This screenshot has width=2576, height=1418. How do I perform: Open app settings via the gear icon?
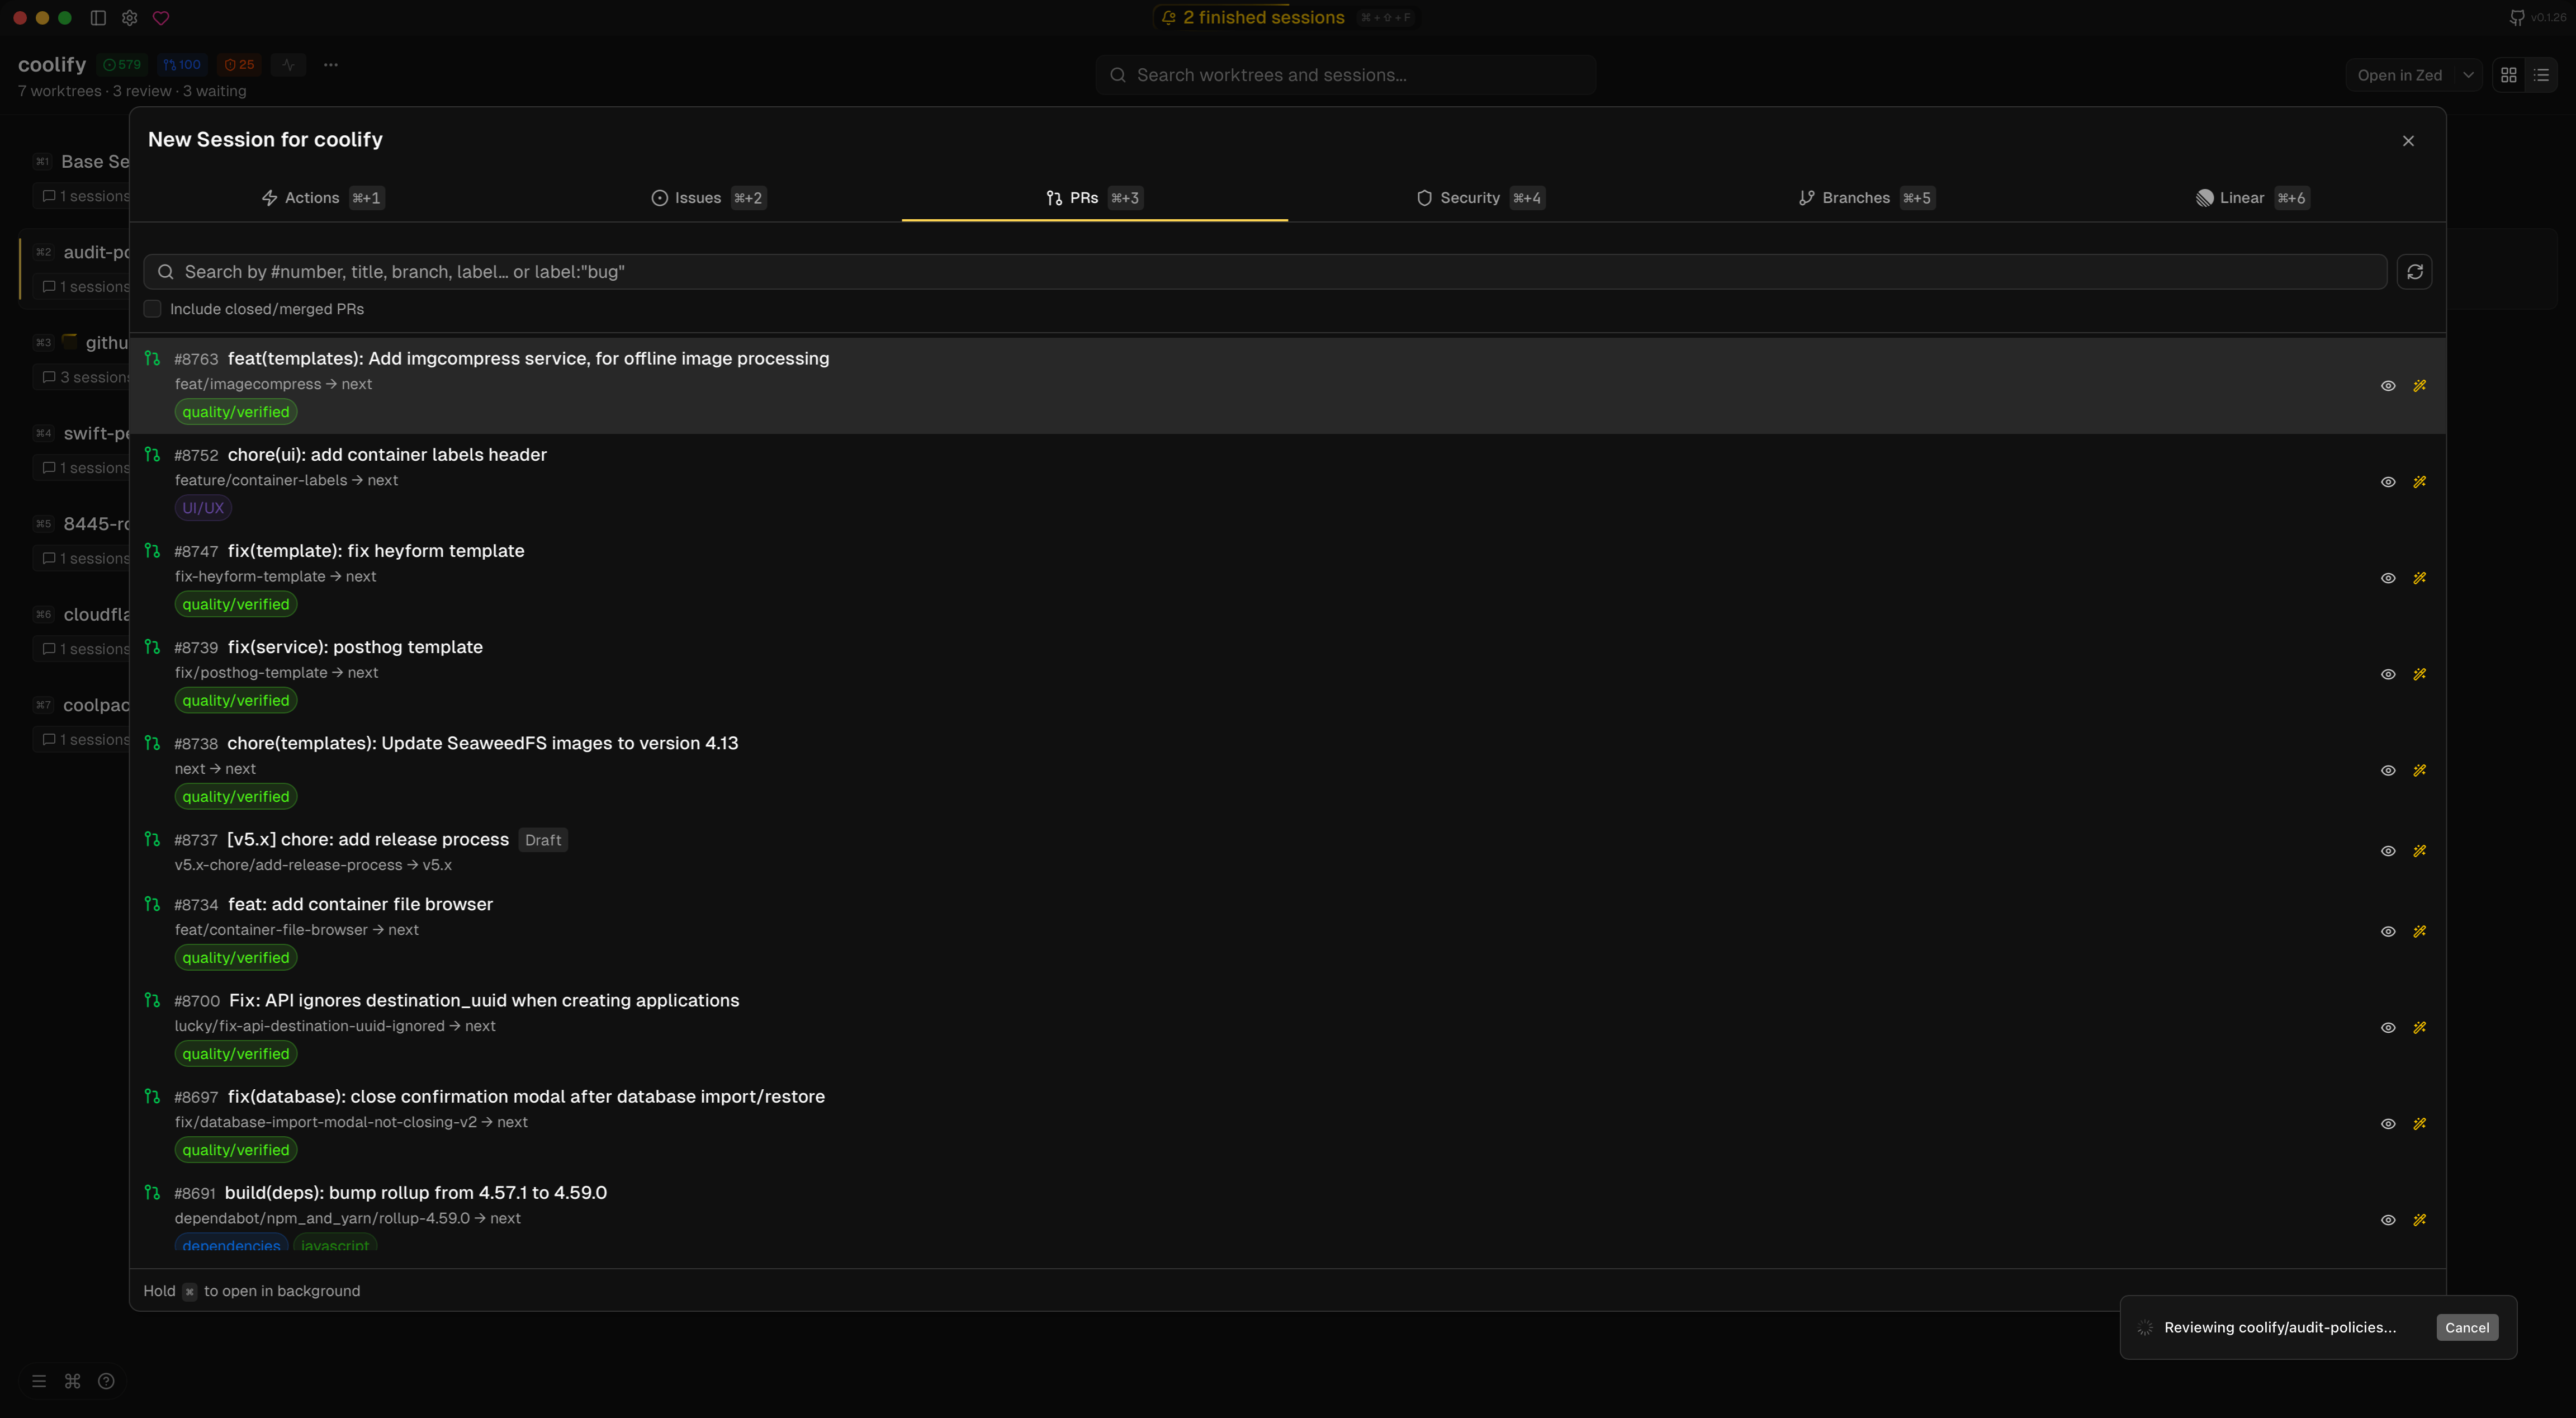[130, 17]
